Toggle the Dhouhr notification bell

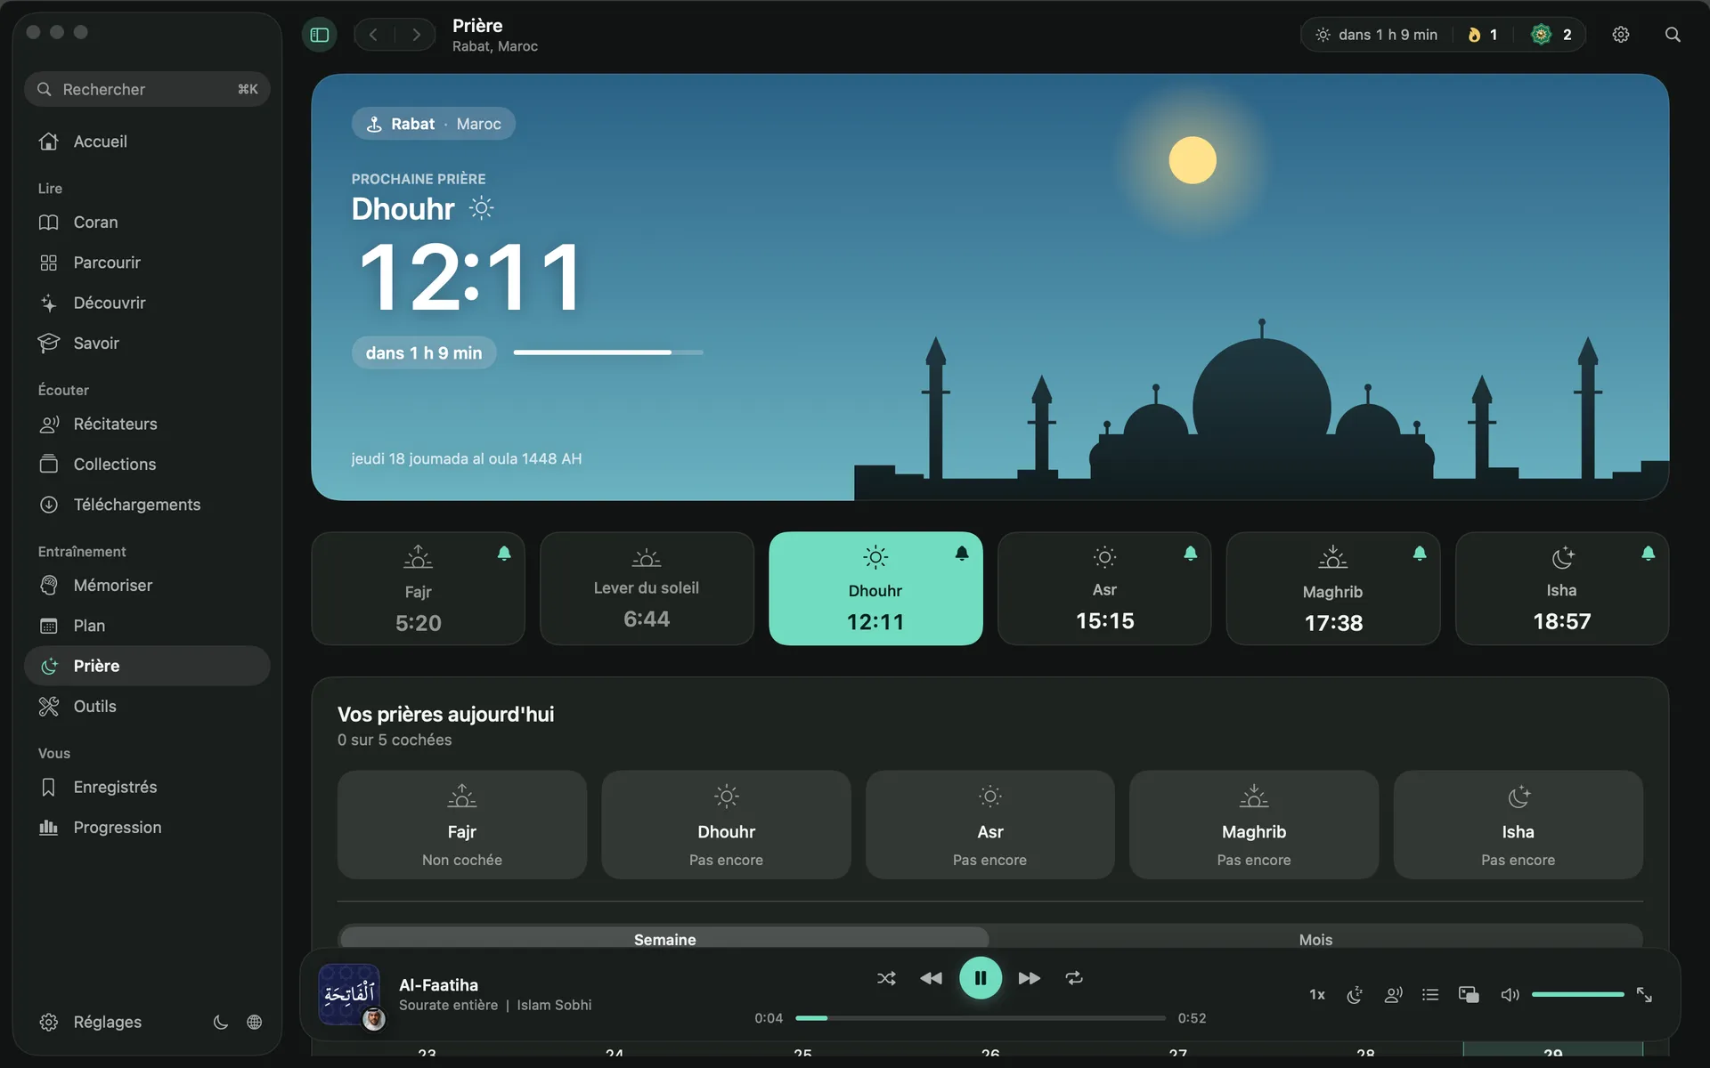click(962, 554)
